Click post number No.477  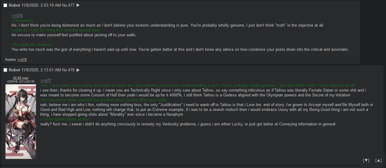pos(68,5)
